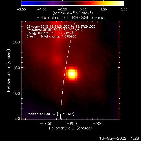
Task: Click the Energy Range 3.0 - 6.0 keV text
Action: [x=49, y=33]
